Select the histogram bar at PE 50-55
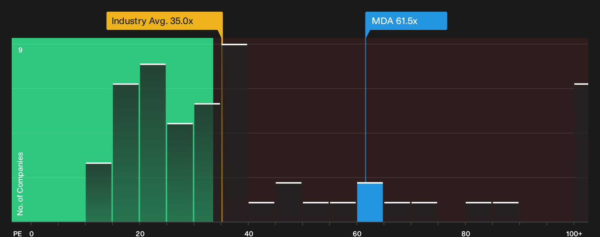The height and width of the screenshot is (237, 600). (x=316, y=212)
